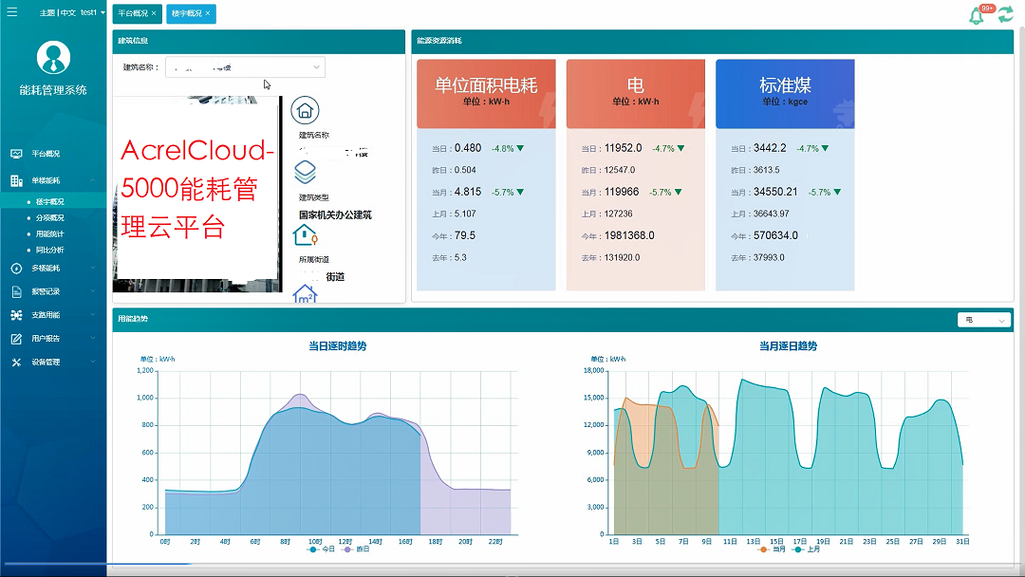Click the 报警记录 document icon in sidebar
Image resolution: width=1025 pixels, height=577 pixels.
click(16, 292)
